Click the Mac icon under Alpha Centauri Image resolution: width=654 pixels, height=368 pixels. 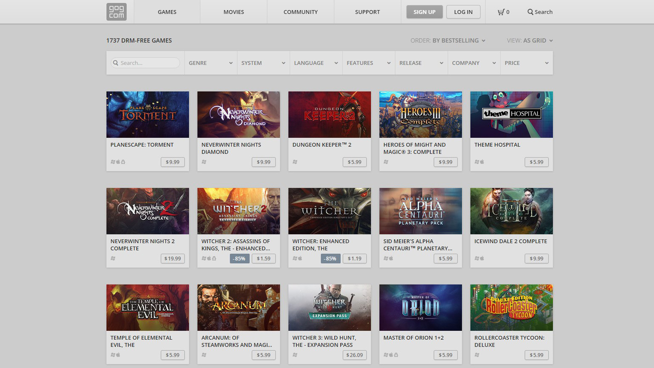tap(391, 258)
